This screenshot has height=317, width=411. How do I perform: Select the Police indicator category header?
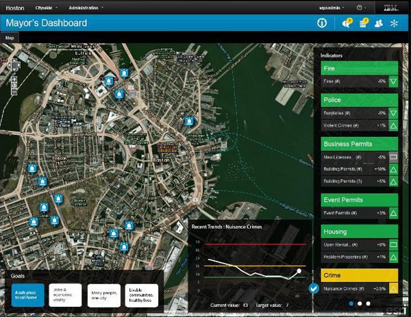(x=360, y=100)
